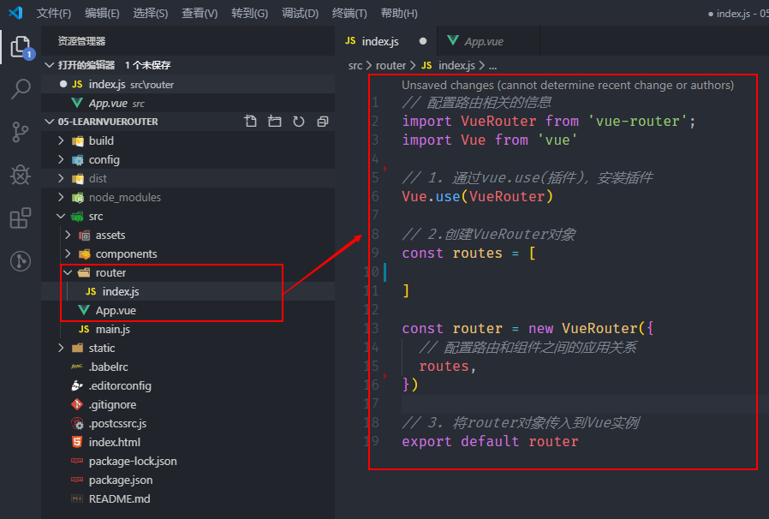Open the 帮助(H) menu
Viewport: 769px width, 519px height.
[x=399, y=13]
